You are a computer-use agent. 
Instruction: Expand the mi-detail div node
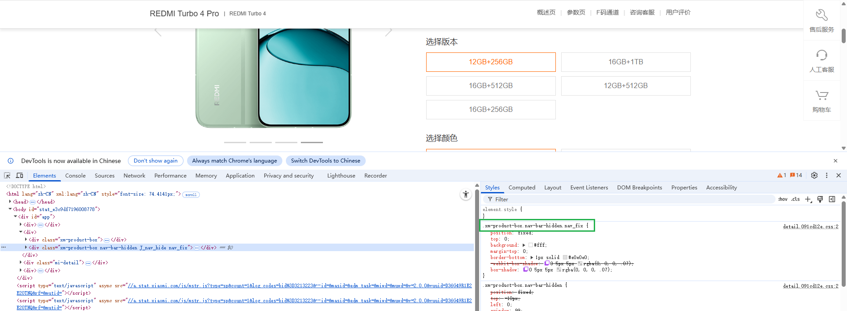point(21,263)
